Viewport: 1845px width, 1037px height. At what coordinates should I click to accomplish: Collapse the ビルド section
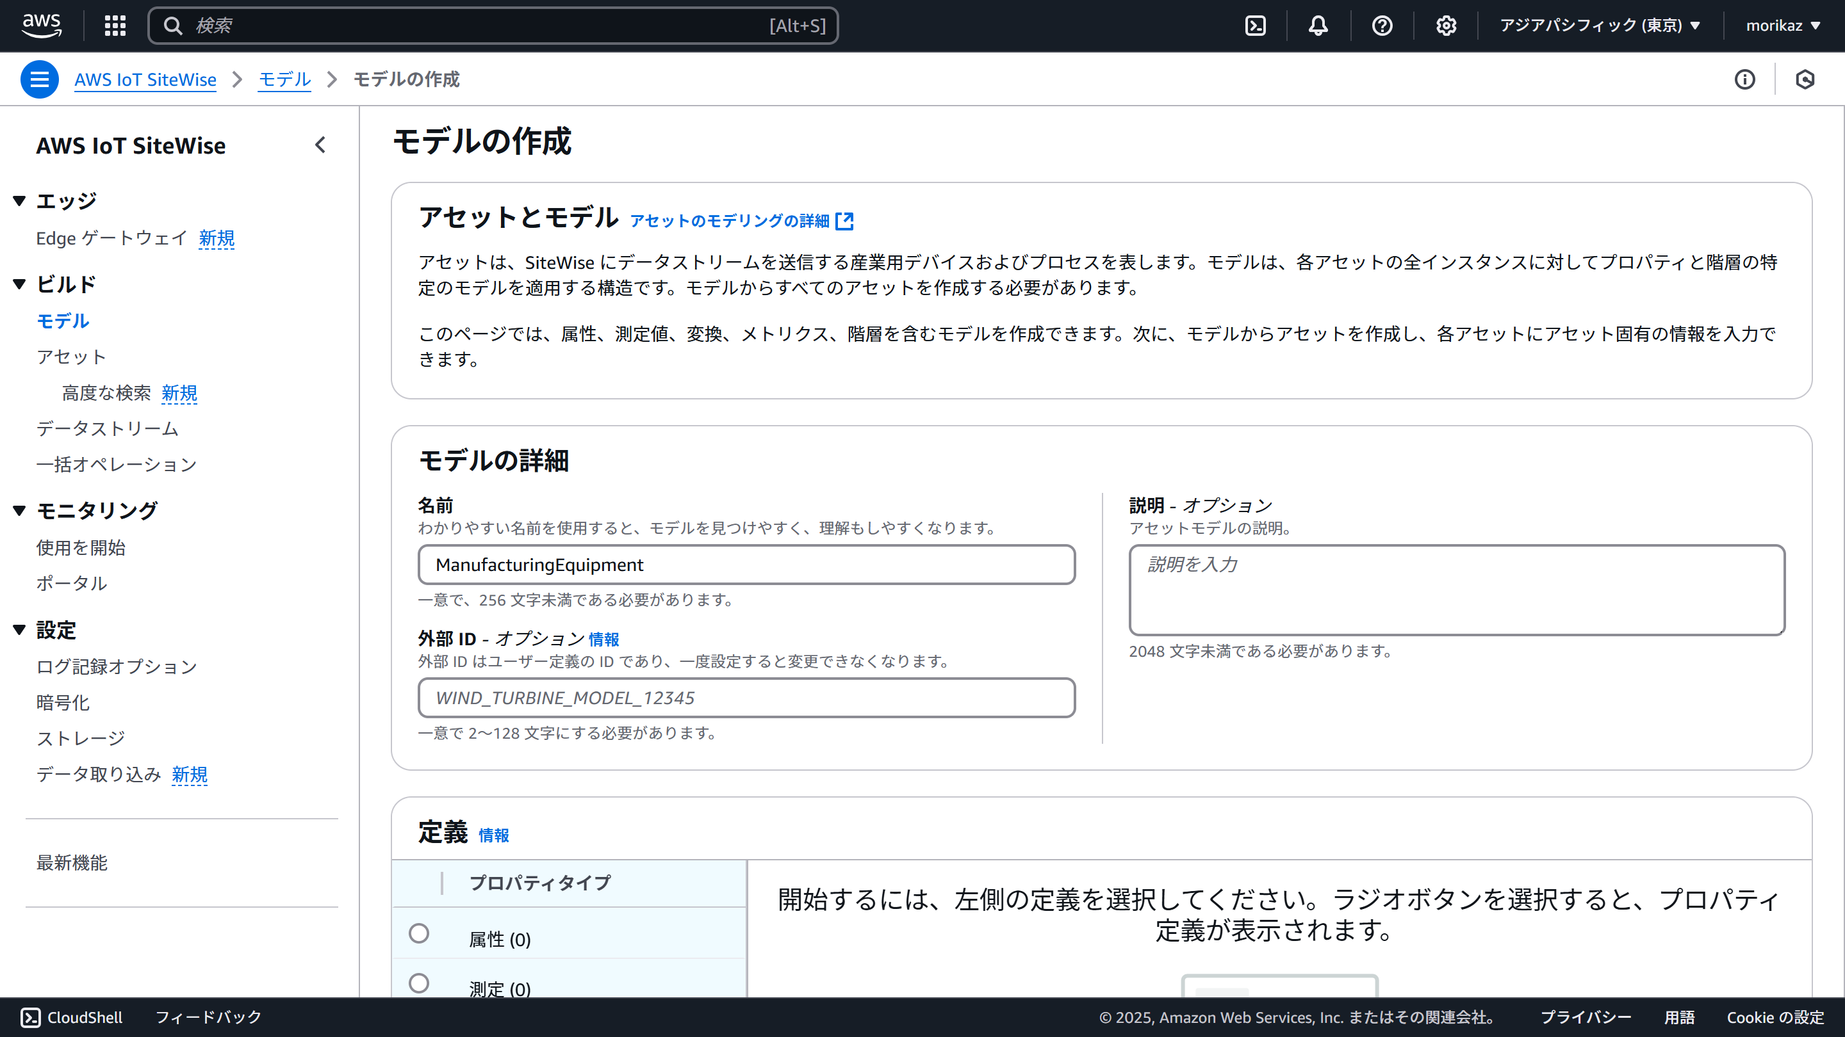[x=20, y=285]
